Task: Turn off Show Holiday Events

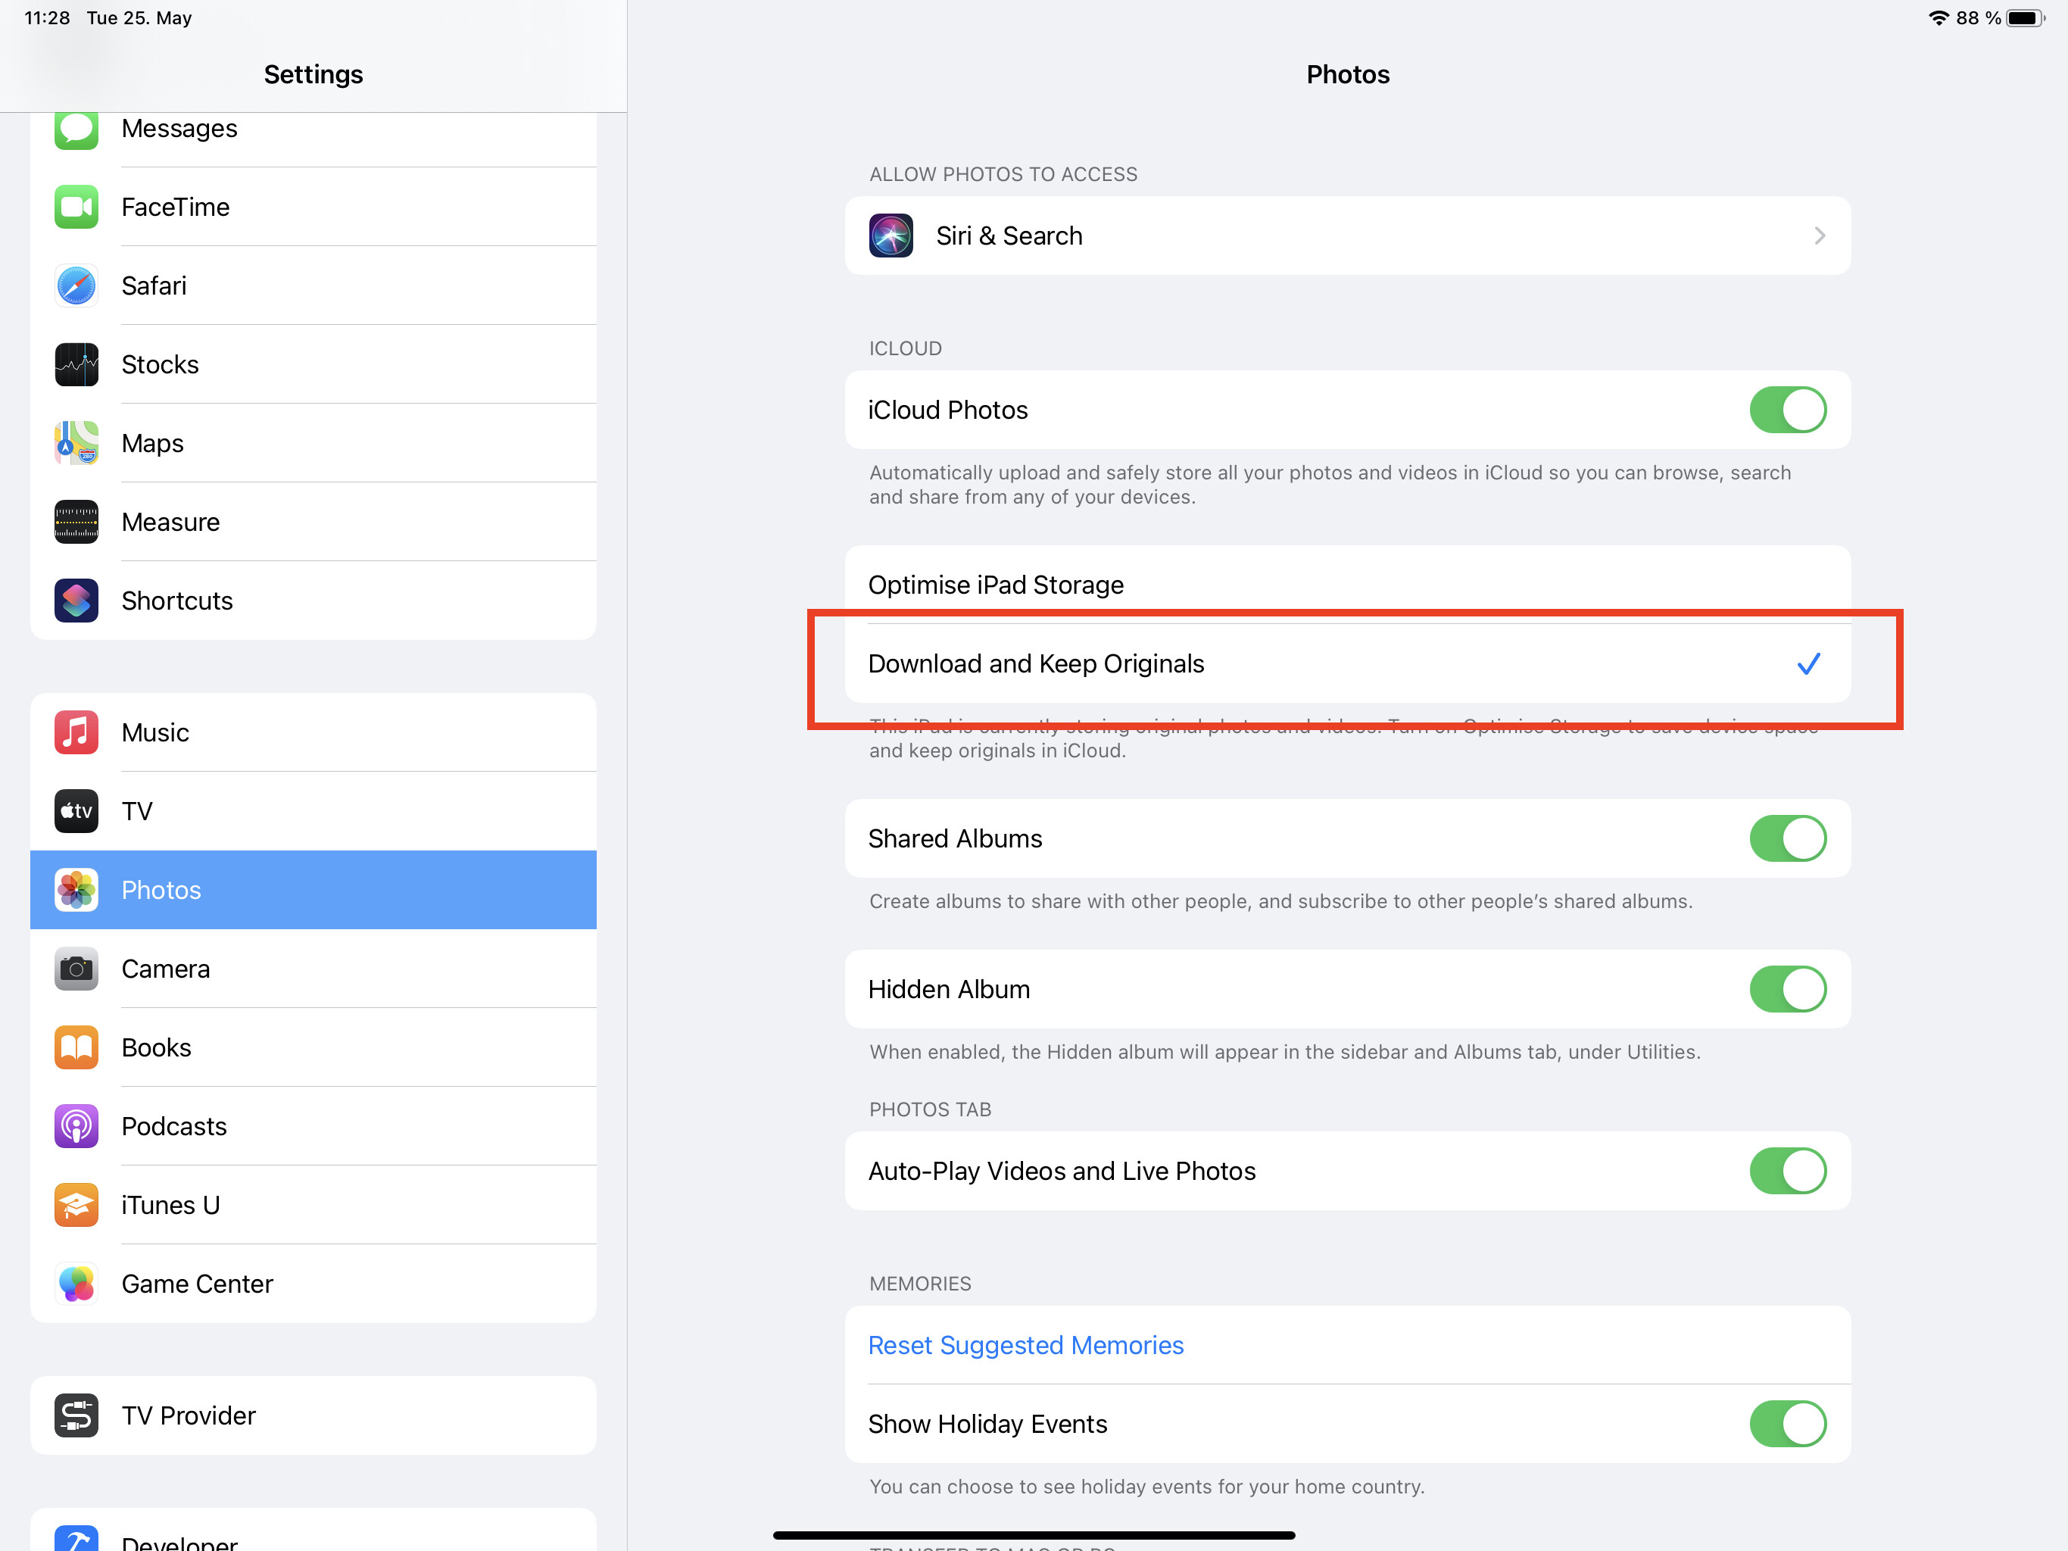Action: (1786, 1424)
